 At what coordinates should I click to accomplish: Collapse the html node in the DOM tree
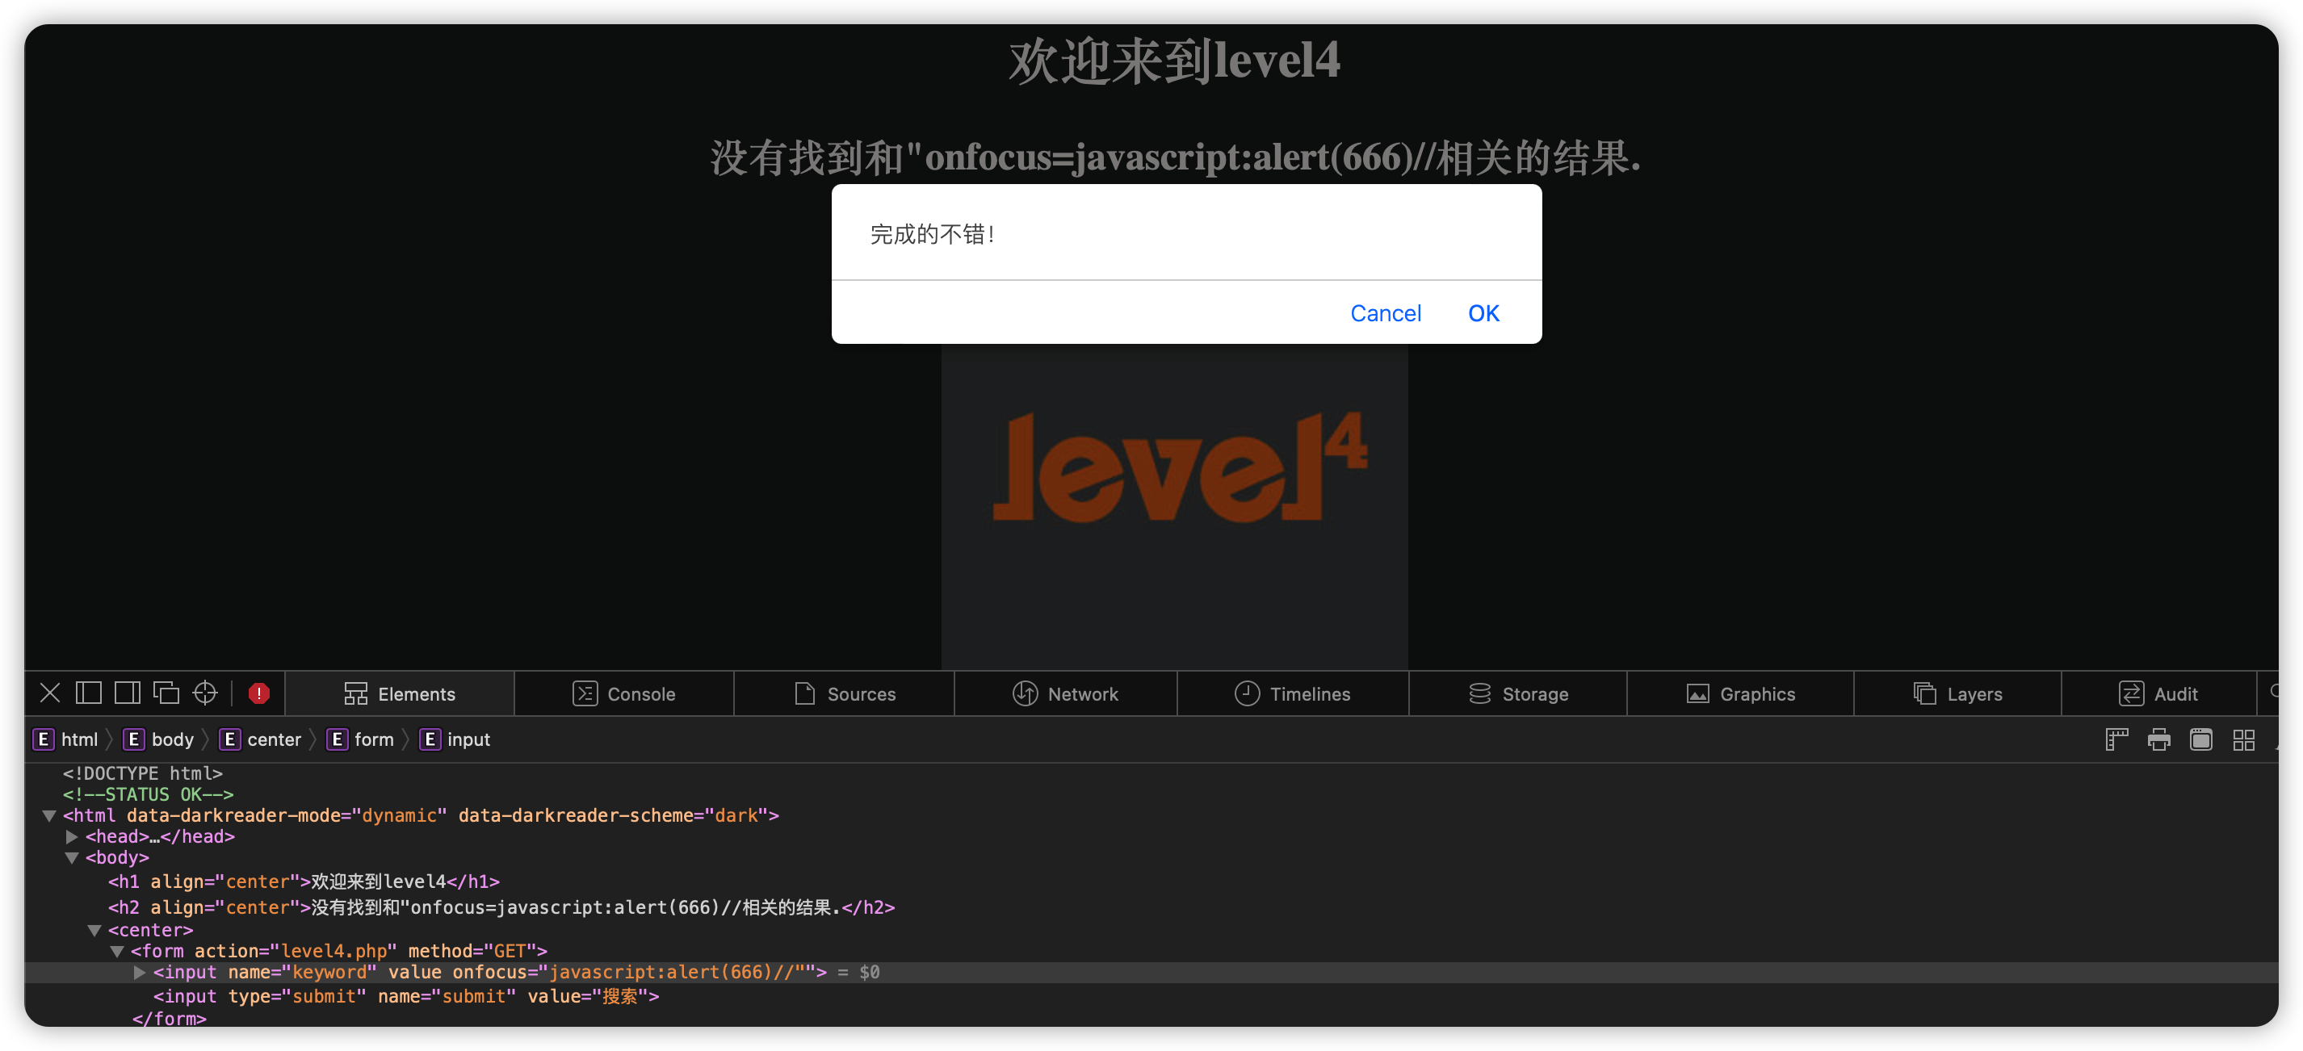49,815
